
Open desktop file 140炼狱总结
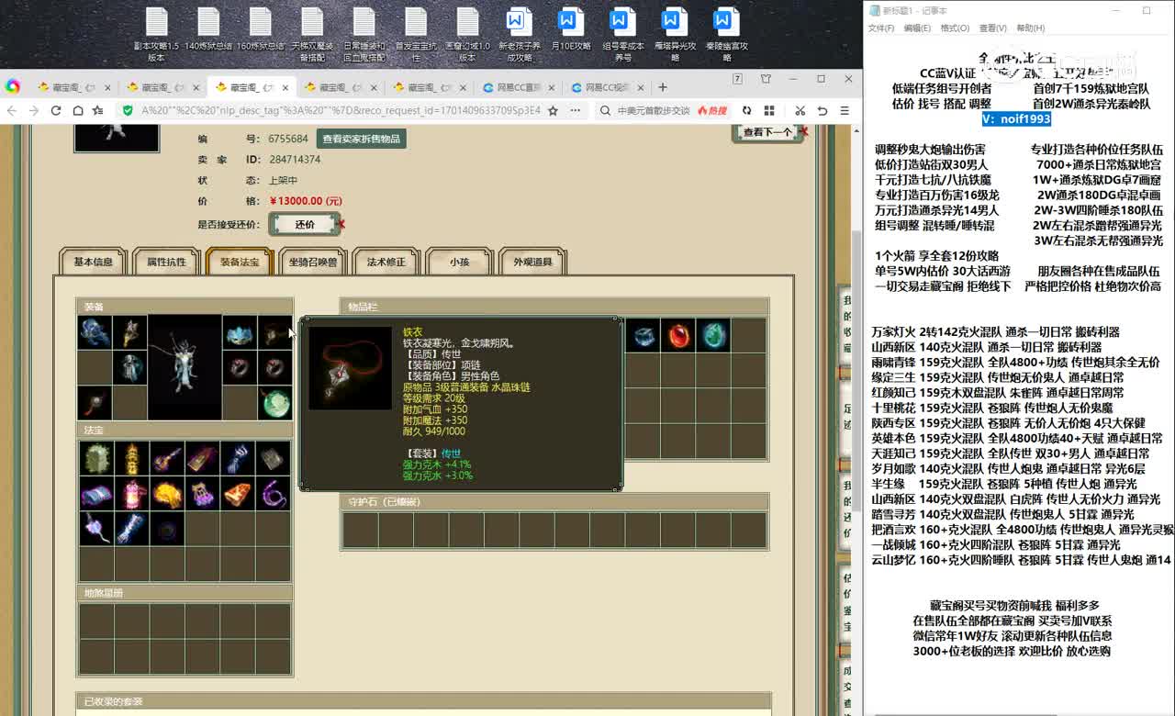coord(207,29)
